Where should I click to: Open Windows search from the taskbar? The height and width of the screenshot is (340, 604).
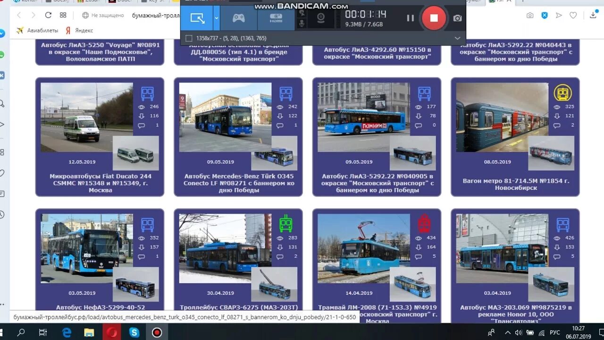coord(21,332)
